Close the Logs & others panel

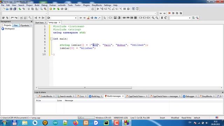coord(223,92)
